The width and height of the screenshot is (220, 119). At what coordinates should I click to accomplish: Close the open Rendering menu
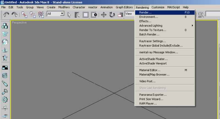[142, 7]
